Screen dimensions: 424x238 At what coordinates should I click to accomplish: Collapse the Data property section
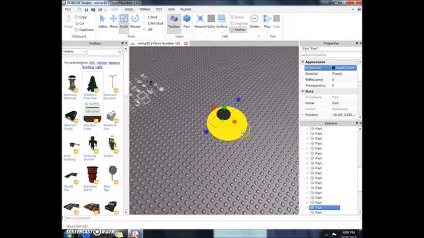303,91
